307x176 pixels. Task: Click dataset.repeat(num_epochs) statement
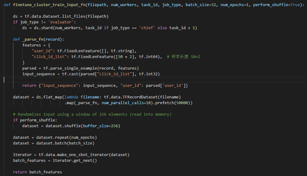pyautogui.click(x=55, y=137)
